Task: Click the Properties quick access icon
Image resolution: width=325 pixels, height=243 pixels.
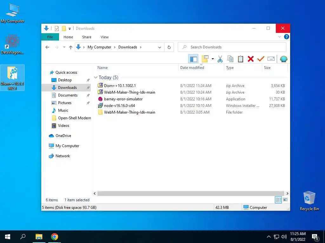Action: (56, 28)
